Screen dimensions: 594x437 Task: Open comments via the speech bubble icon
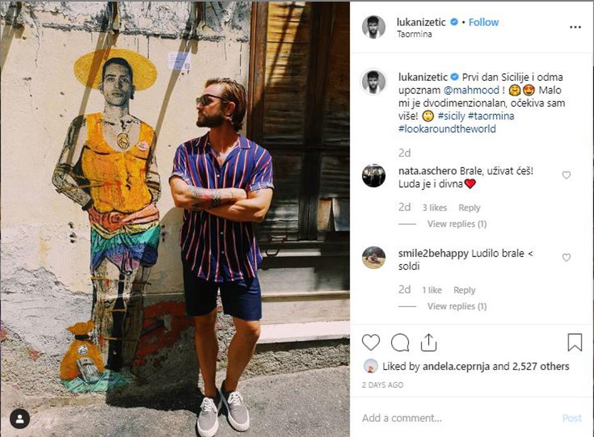click(x=400, y=342)
